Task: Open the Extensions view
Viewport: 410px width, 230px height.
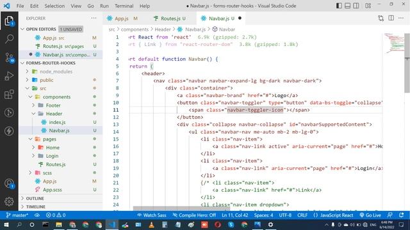Action: coord(9,95)
